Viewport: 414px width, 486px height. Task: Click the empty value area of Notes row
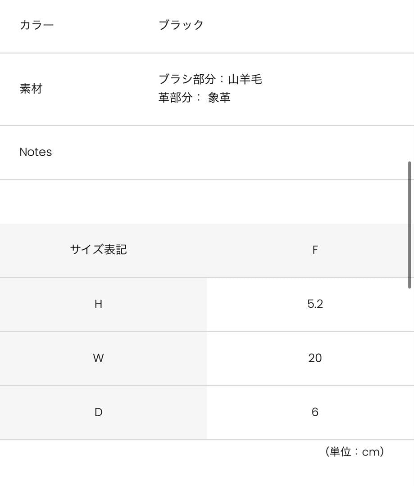point(270,152)
